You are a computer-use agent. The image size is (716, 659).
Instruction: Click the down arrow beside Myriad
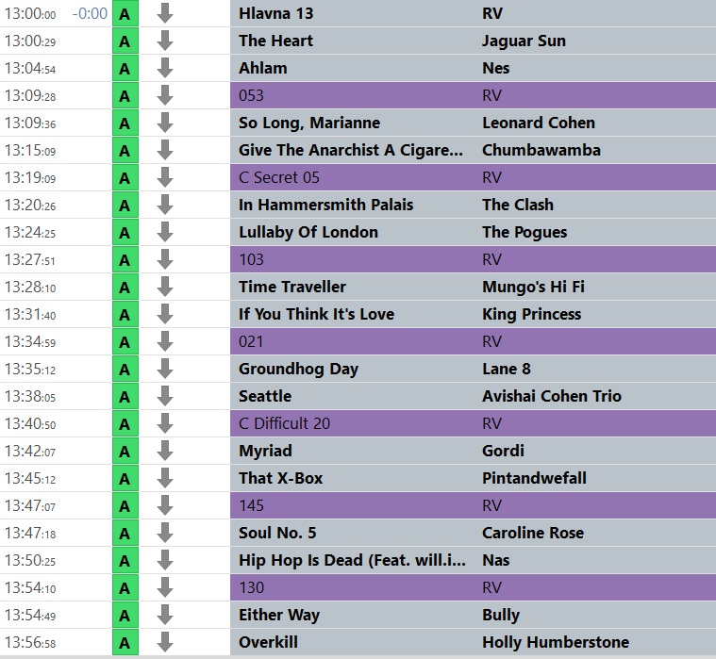coord(165,451)
